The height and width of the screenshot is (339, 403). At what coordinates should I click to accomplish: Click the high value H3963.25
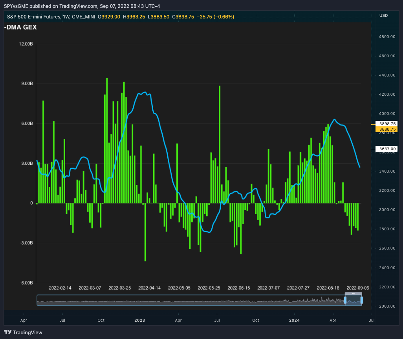click(134, 17)
